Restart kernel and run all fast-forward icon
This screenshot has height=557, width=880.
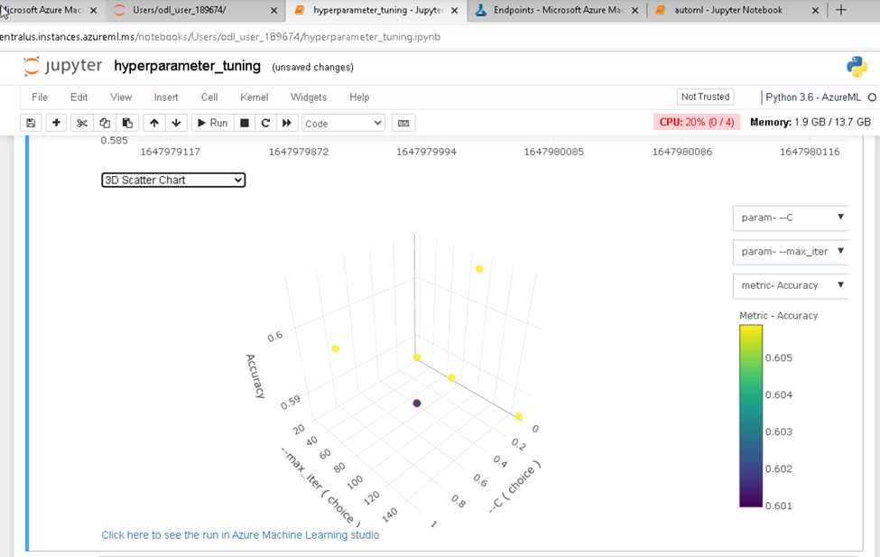click(287, 123)
